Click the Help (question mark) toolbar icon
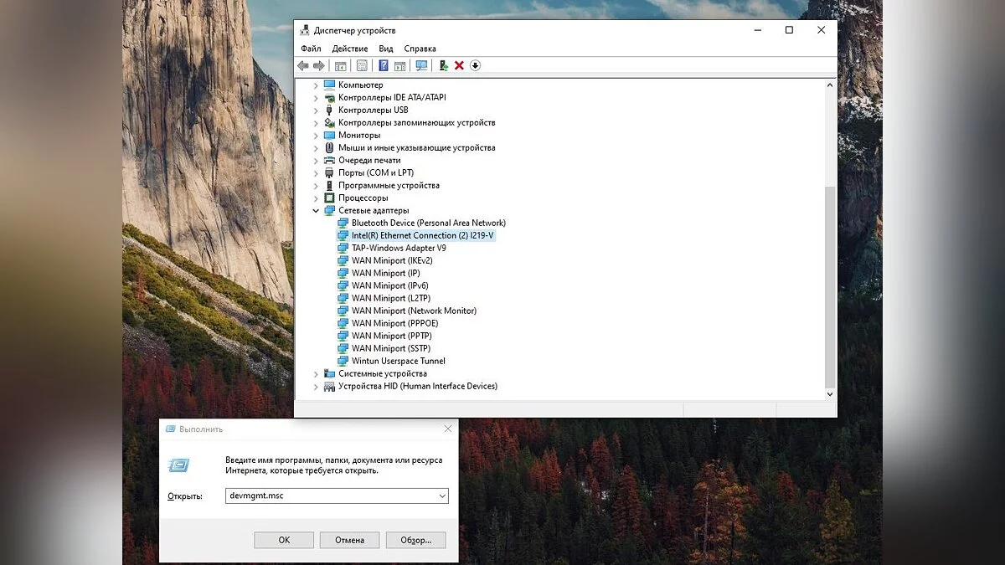Viewport: 1005px width, 565px height. coord(384,65)
